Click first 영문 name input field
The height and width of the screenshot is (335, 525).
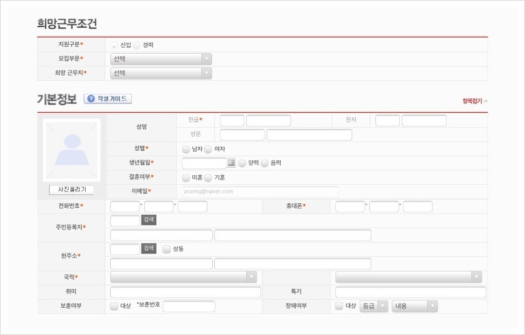(x=242, y=135)
